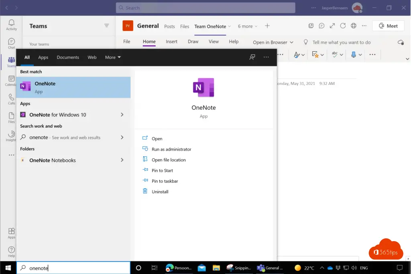Open Mail app from taskbar
Screen dimensions: 411x274
pyautogui.click(x=201, y=268)
